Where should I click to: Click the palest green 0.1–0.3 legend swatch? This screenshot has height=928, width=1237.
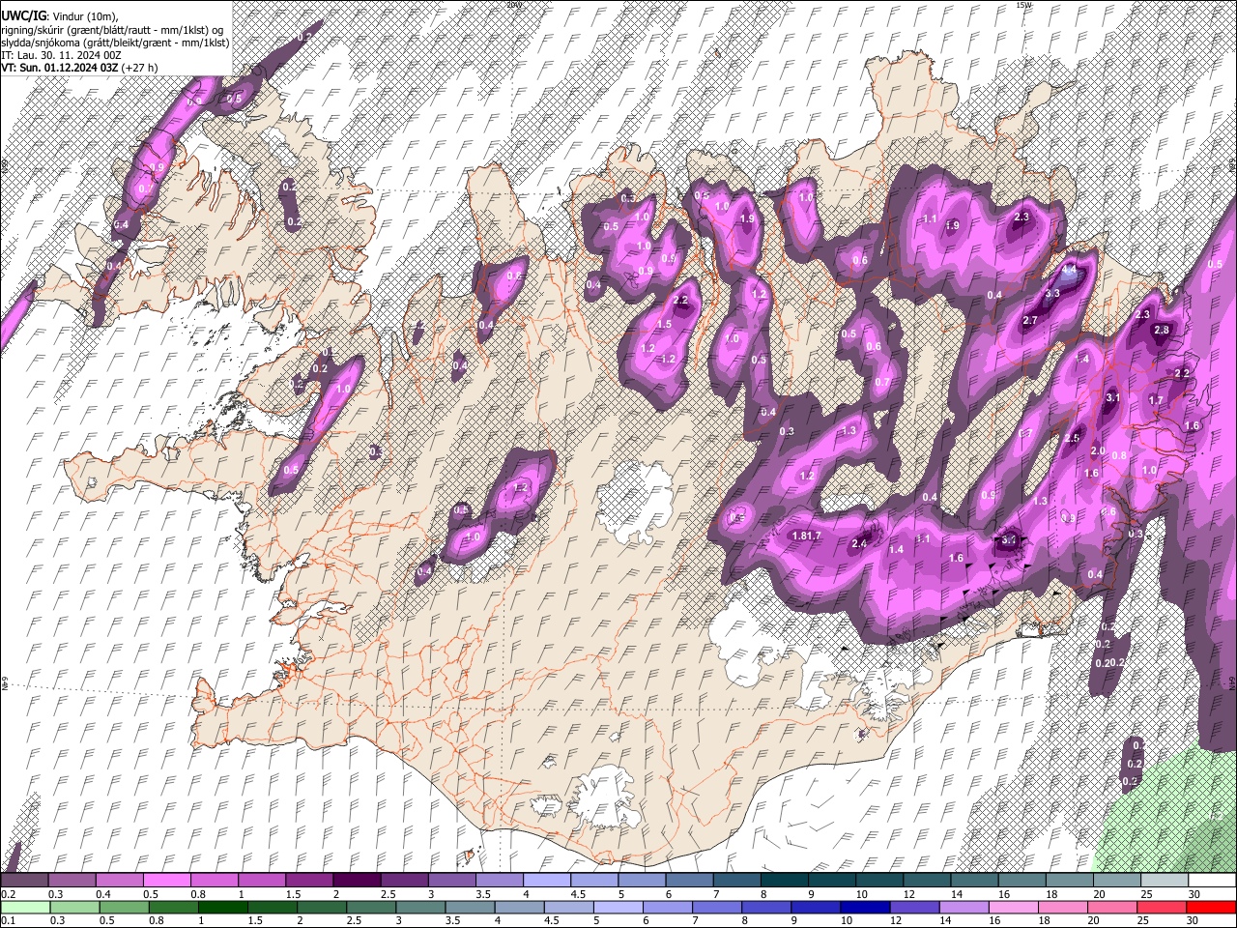click(24, 907)
